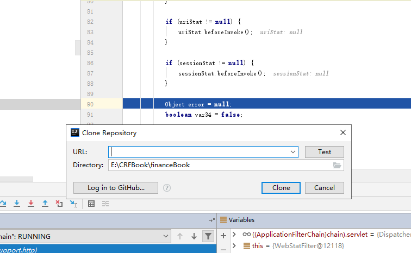Click 'if (uriStat != null)' line
The image size is (411, 253).
[x=203, y=22]
